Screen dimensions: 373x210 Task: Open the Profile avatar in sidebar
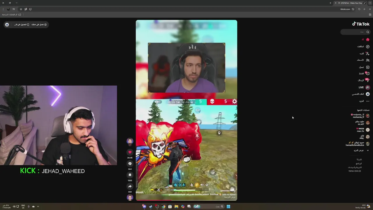click(x=368, y=94)
